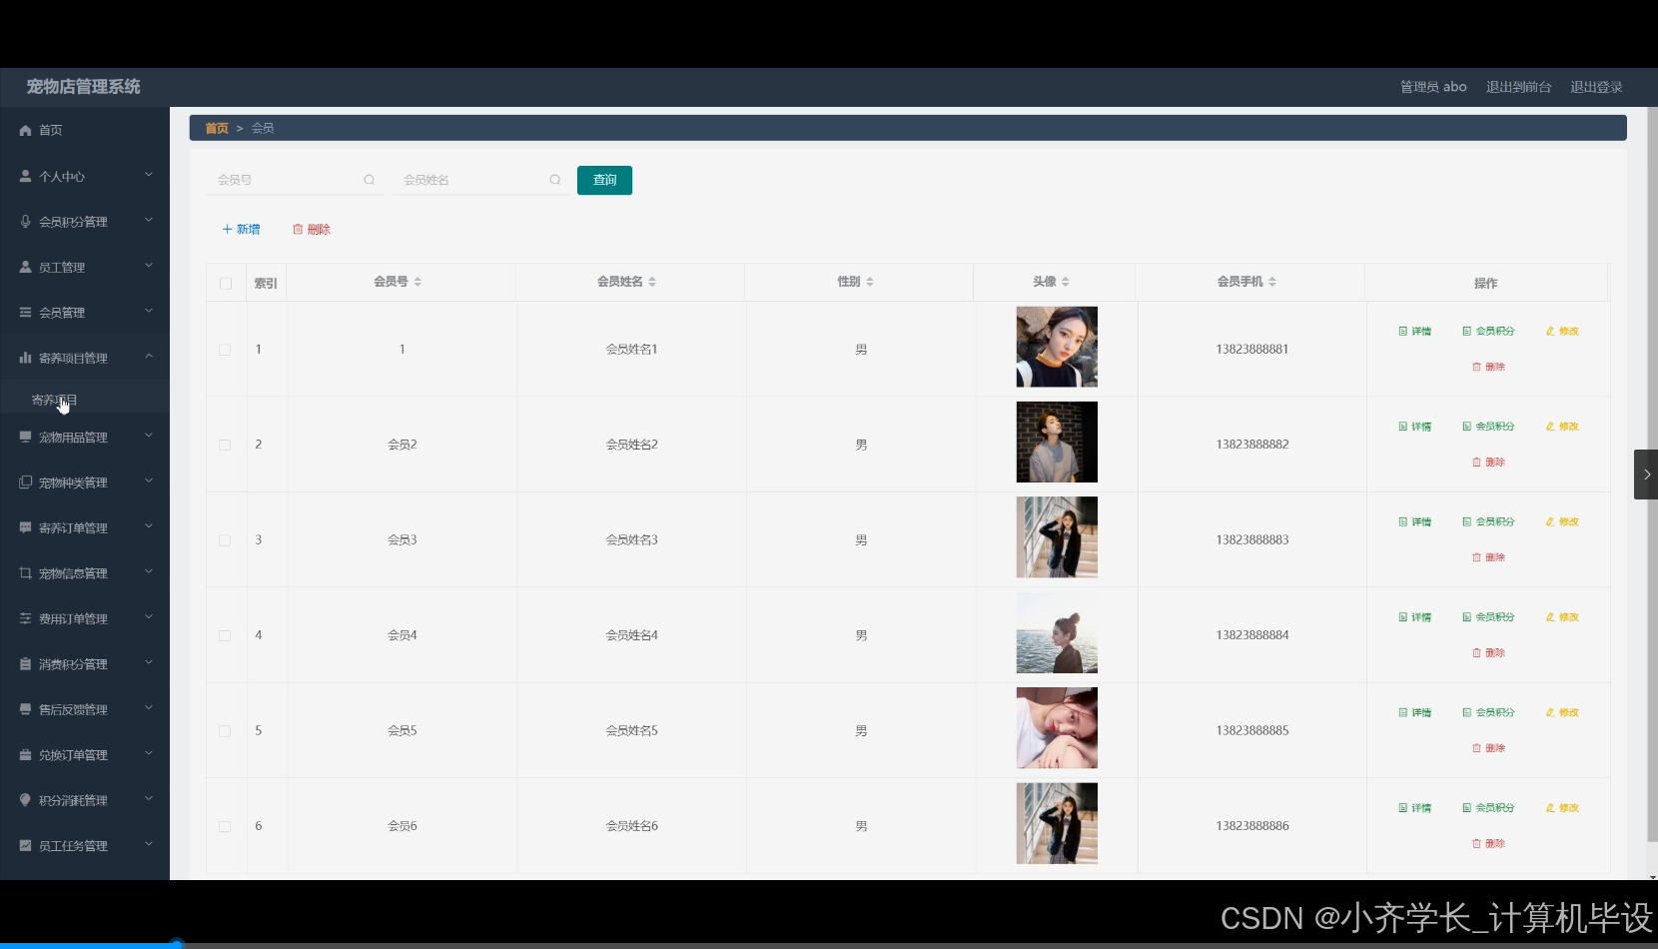This screenshot has width=1658, height=949.
Task: Click 删除 in row of 会员姓名5
Action: pyautogui.click(x=1488, y=748)
